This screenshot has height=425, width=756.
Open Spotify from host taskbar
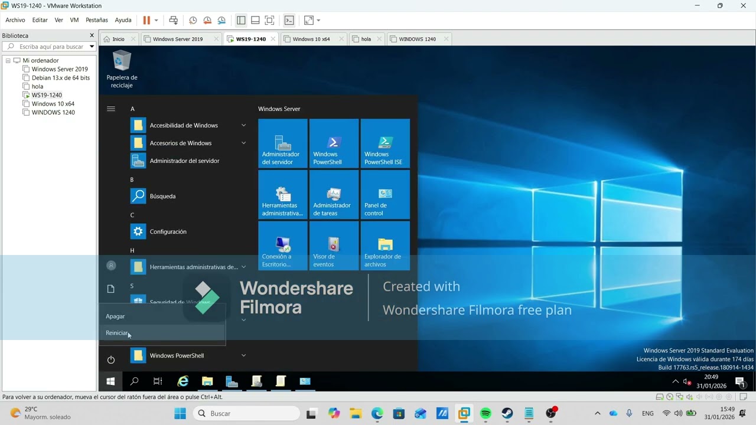485,414
